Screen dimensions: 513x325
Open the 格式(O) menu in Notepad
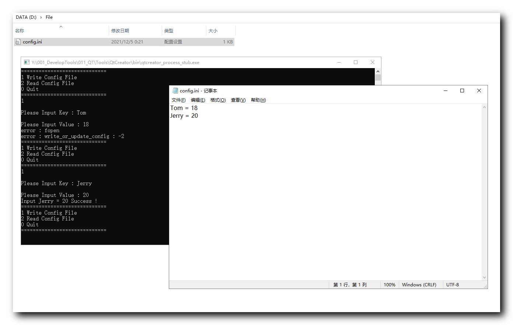click(218, 100)
